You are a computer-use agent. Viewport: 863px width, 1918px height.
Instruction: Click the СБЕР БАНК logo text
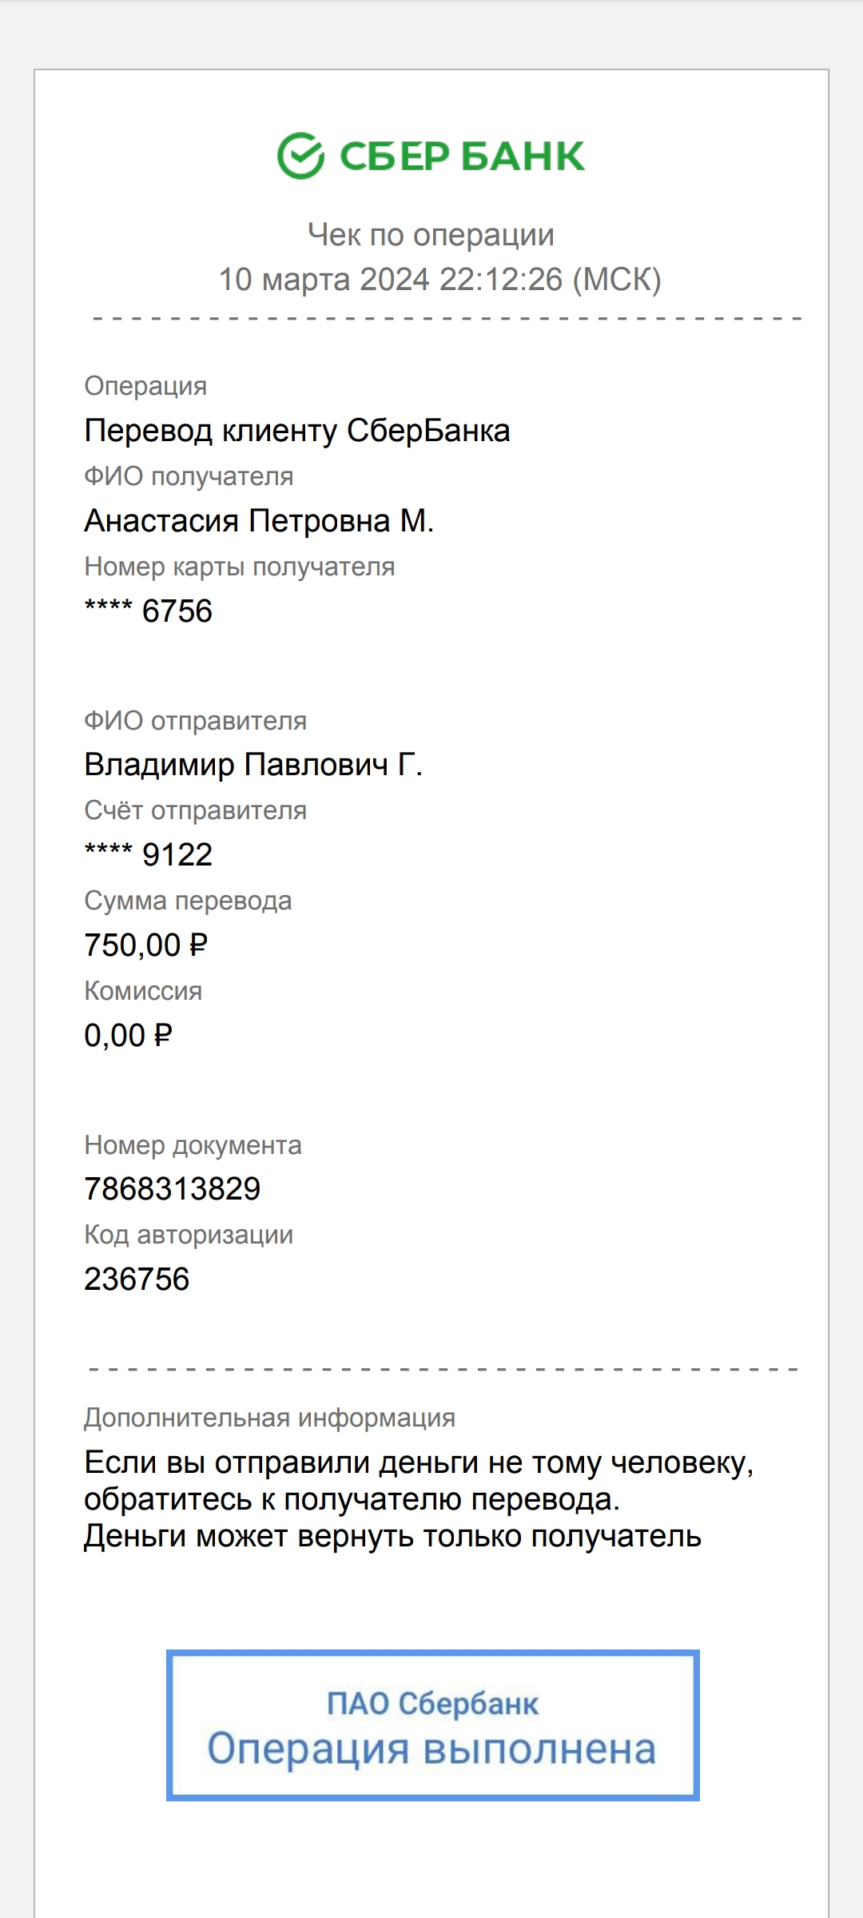[463, 156]
